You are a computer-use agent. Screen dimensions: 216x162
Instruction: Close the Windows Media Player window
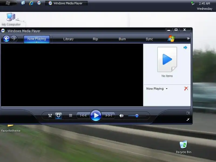tap(185, 30)
